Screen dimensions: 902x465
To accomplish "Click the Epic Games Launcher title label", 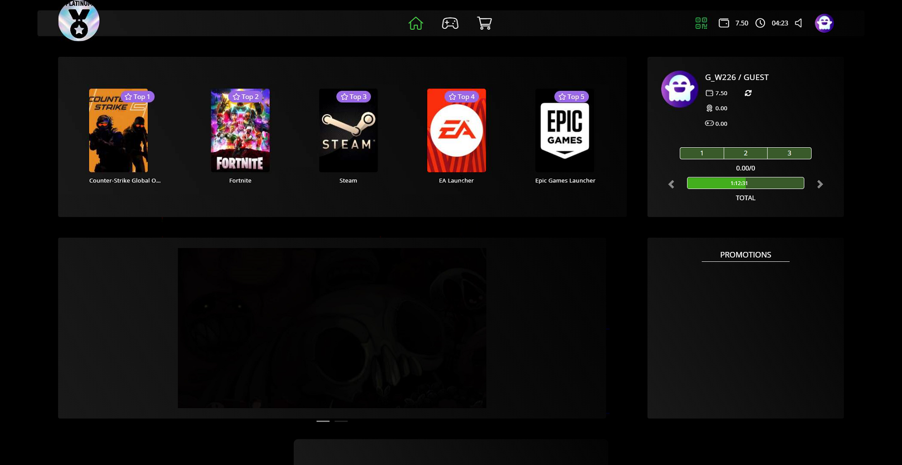I will pos(565,180).
